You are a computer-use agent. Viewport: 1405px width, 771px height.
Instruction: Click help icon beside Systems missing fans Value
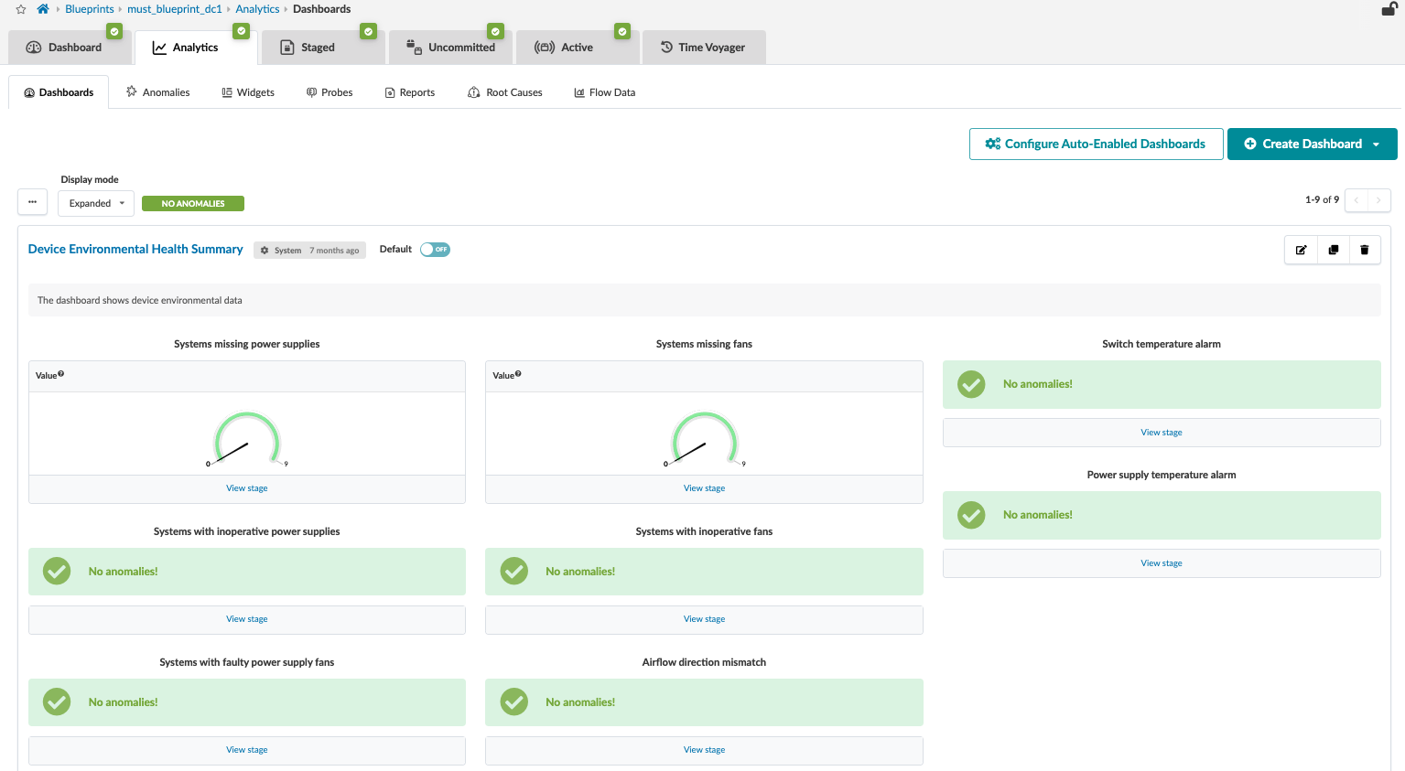(518, 374)
